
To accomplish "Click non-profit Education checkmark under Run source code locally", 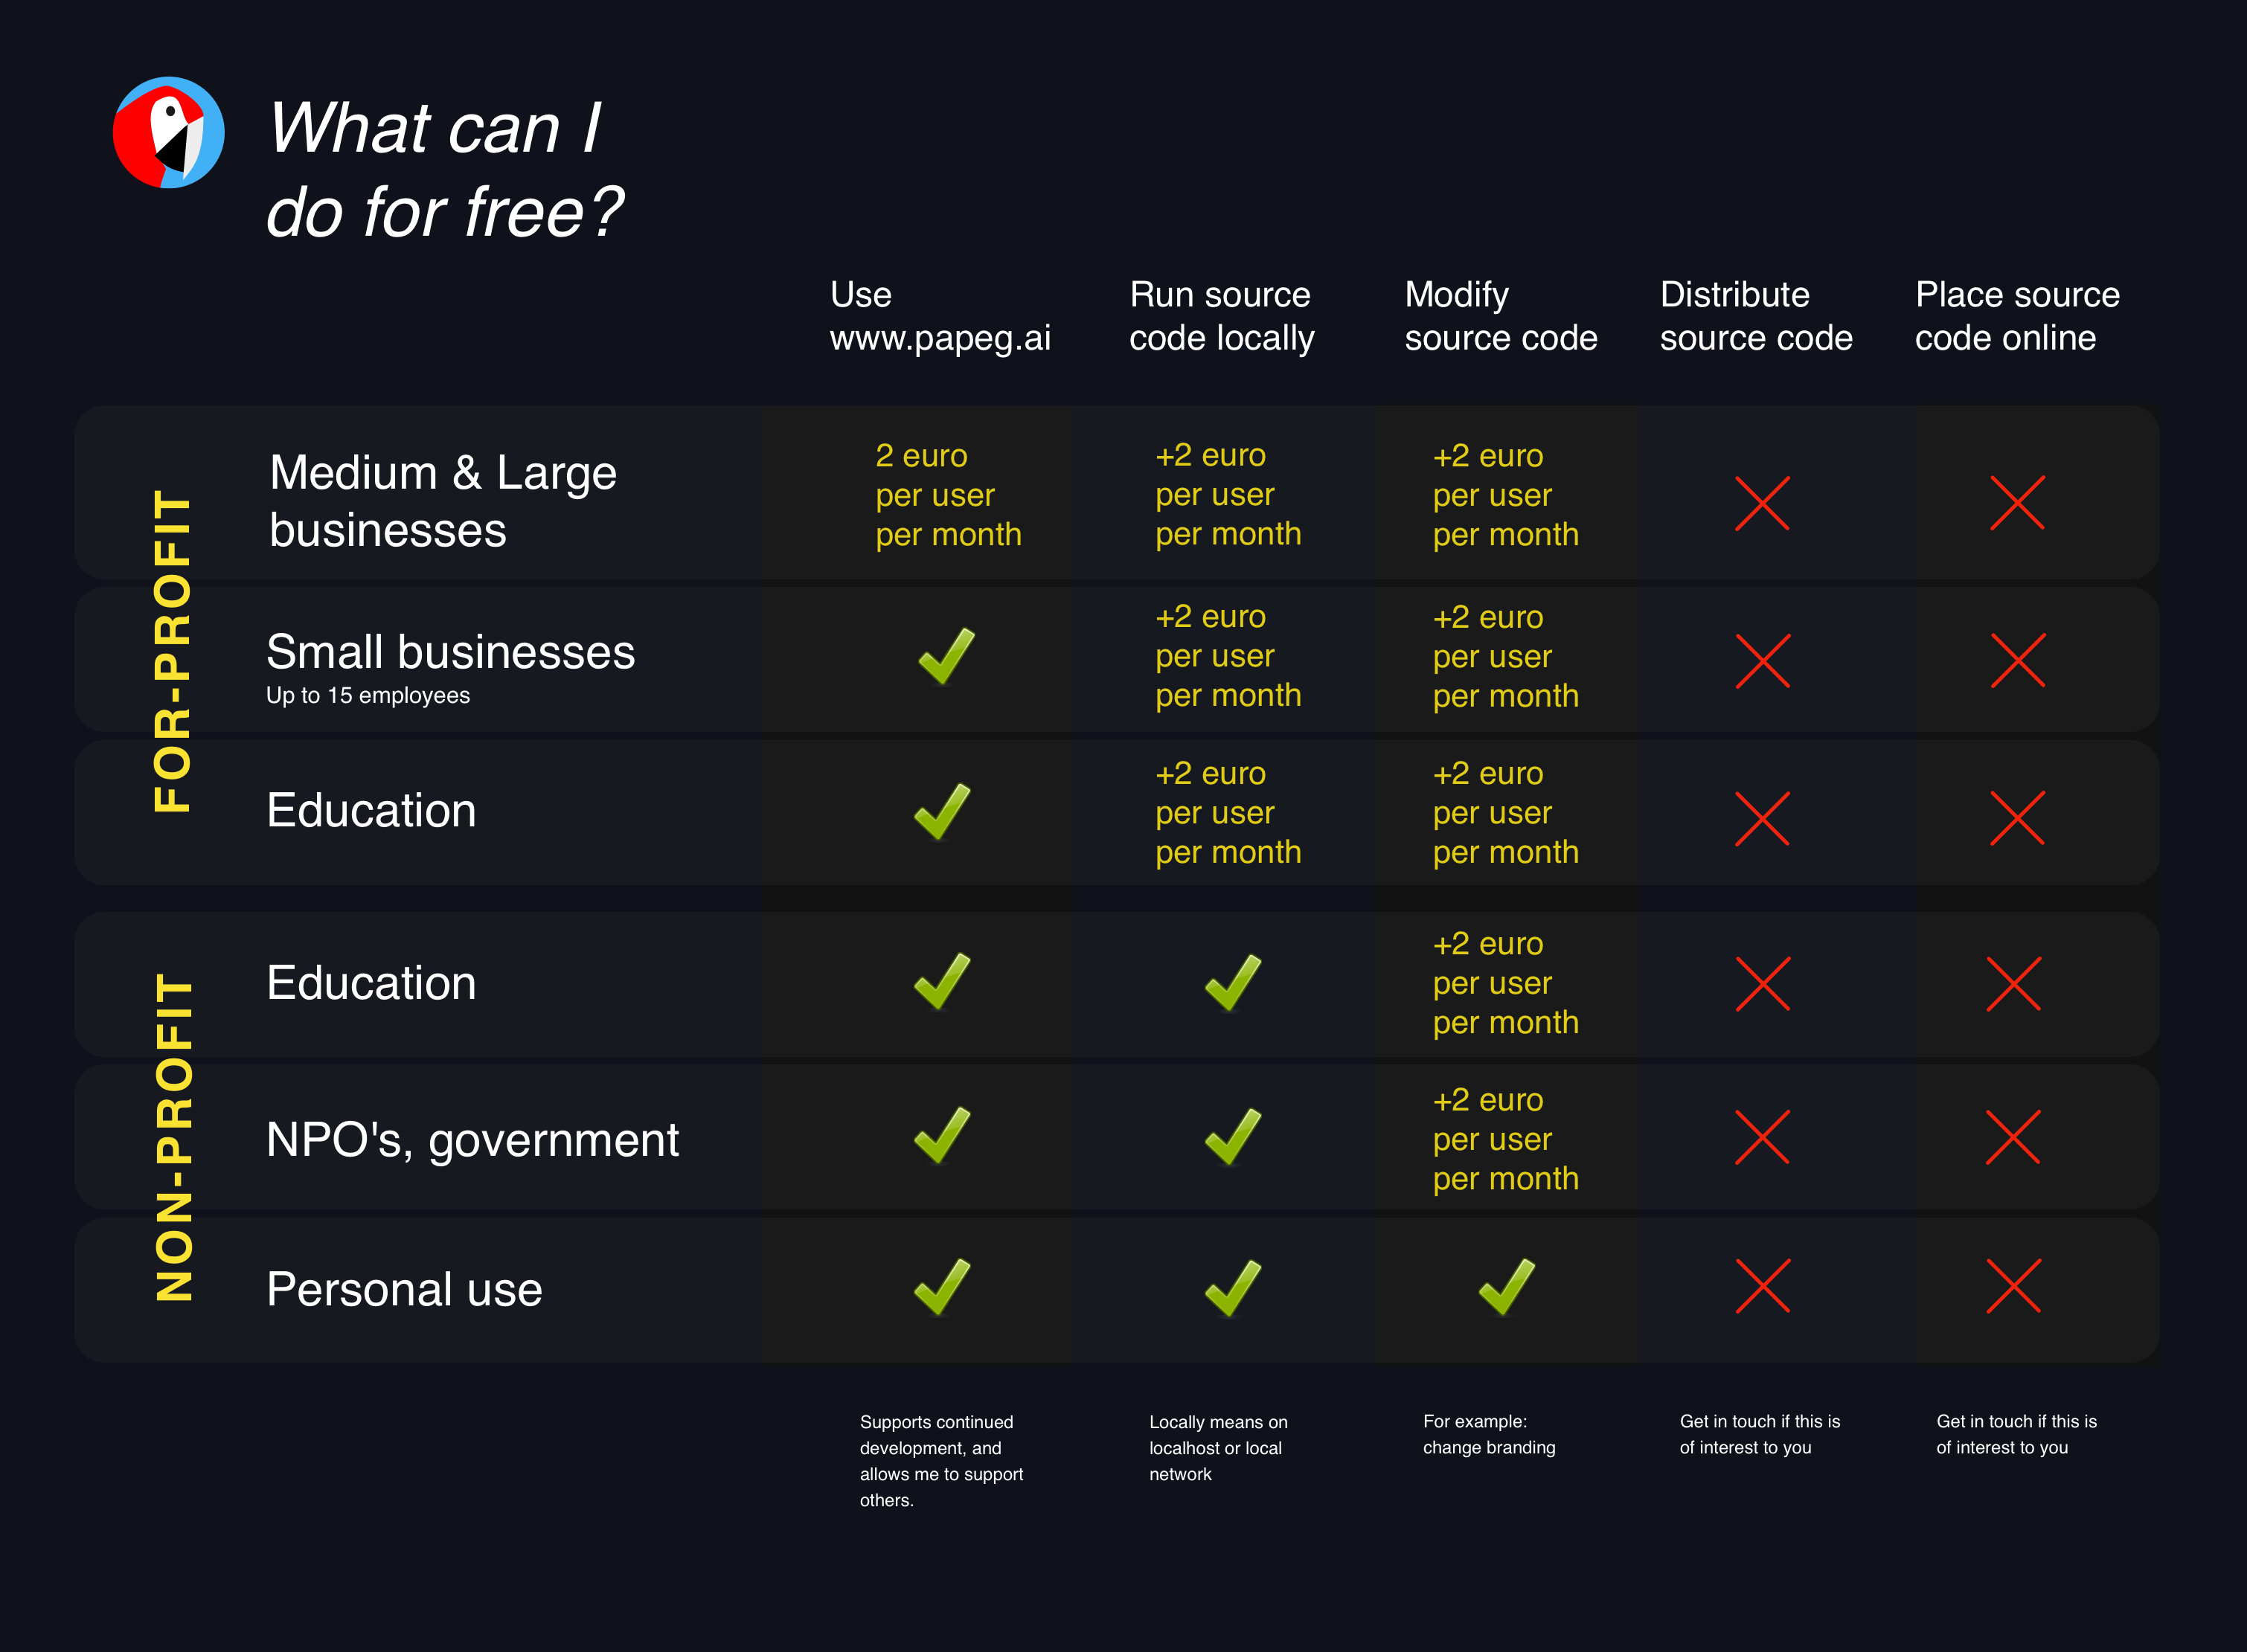I will point(1233,983).
